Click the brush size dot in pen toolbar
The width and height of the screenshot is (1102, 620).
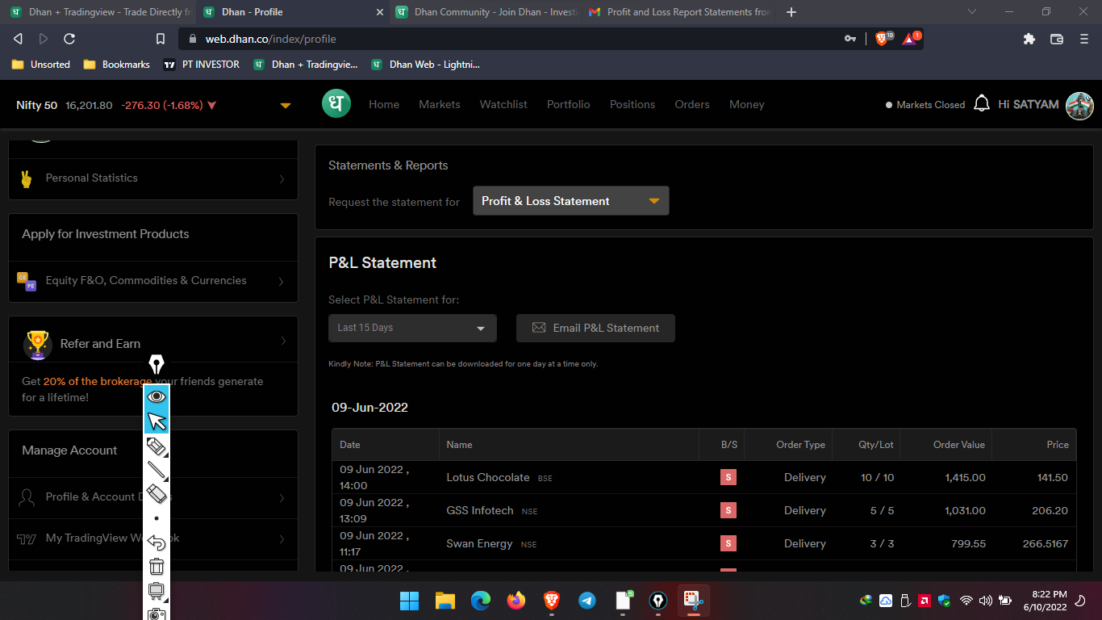(x=157, y=518)
